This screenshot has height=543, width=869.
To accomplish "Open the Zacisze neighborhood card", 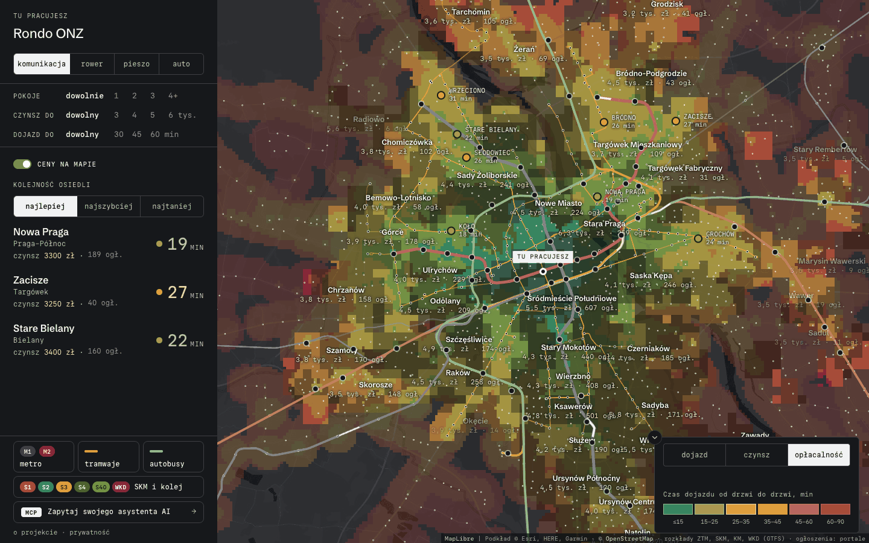I will click(109, 292).
